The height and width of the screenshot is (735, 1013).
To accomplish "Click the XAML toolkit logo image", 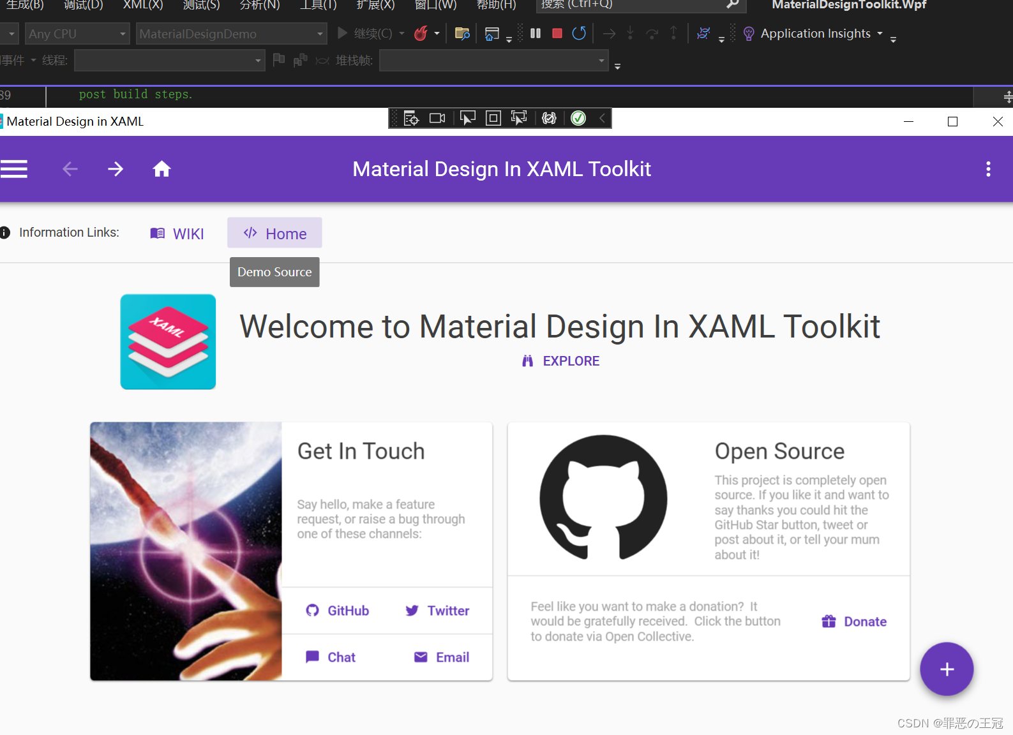I will tap(168, 341).
